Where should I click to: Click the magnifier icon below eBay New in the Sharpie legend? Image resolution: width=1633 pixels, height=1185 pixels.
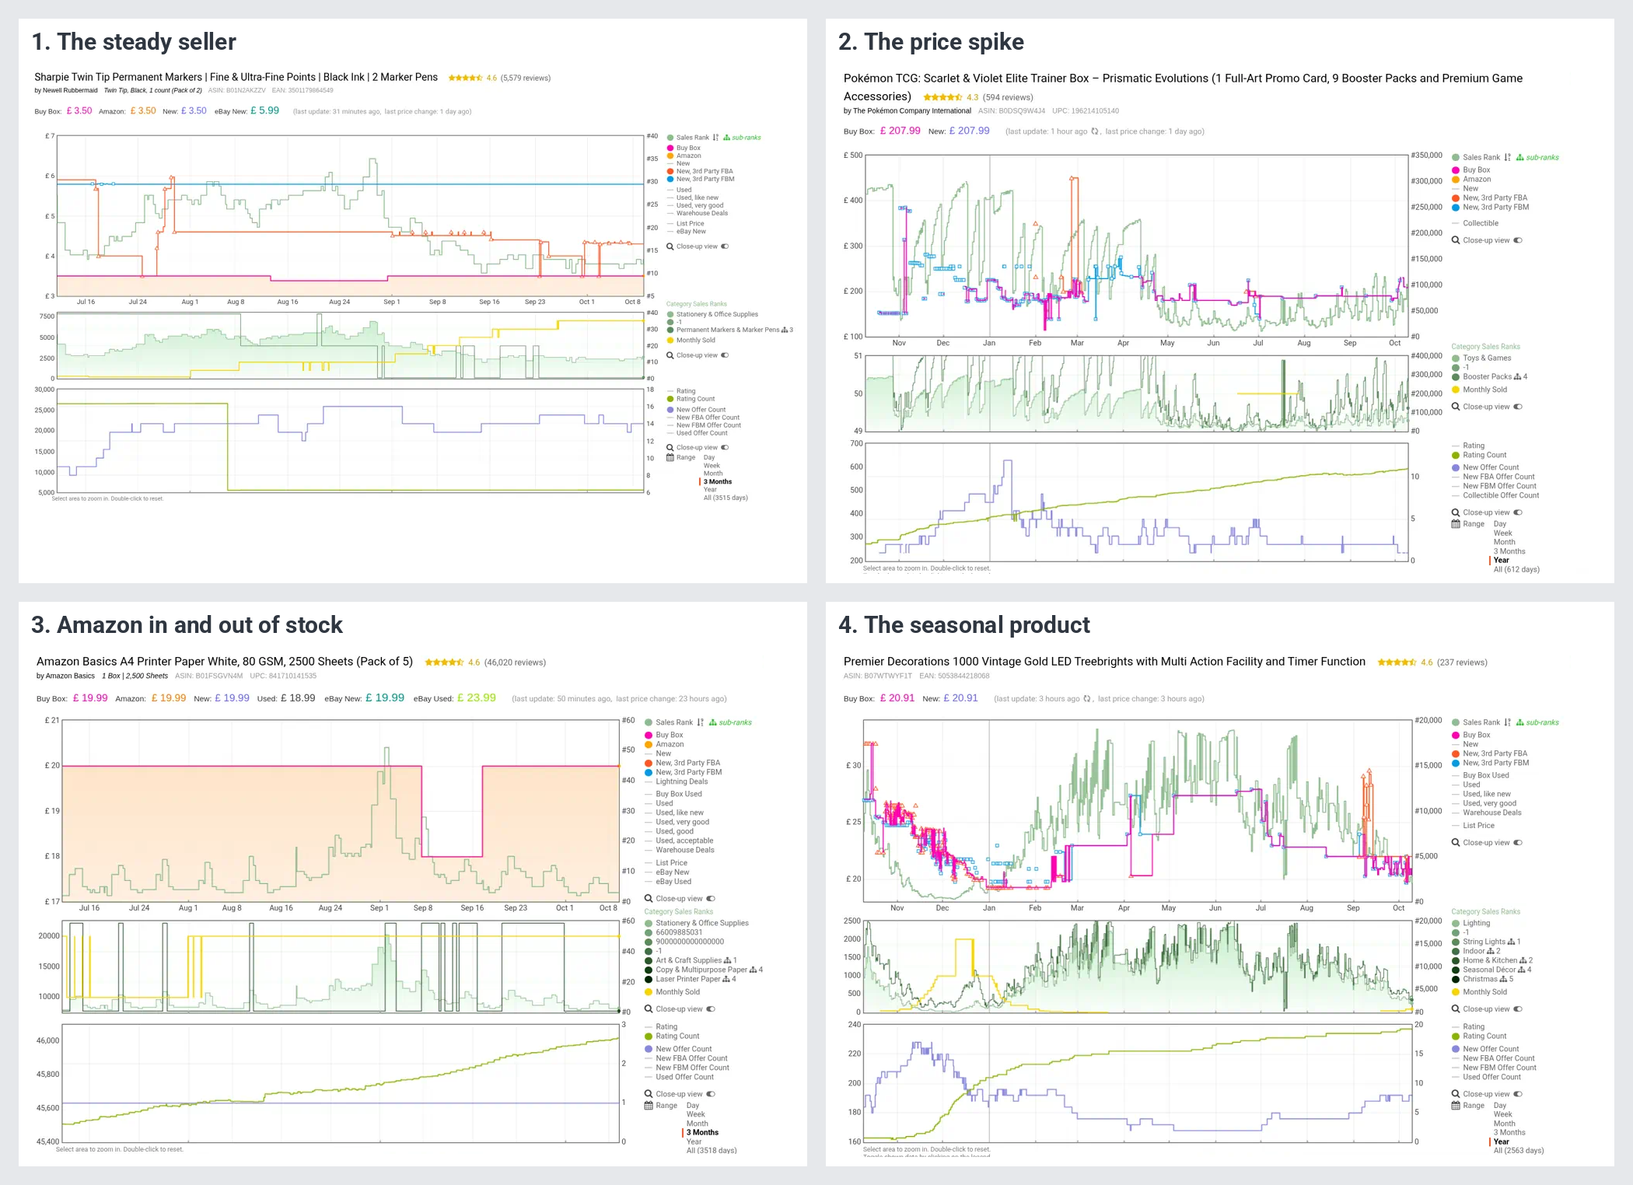click(x=670, y=246)
